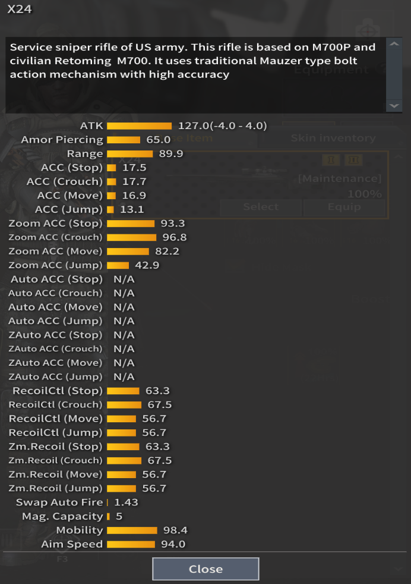Image resolution: width=411 pixels, height=584 pixels.
Task: Click the Aim Speed stat bar
Action: 131,544
